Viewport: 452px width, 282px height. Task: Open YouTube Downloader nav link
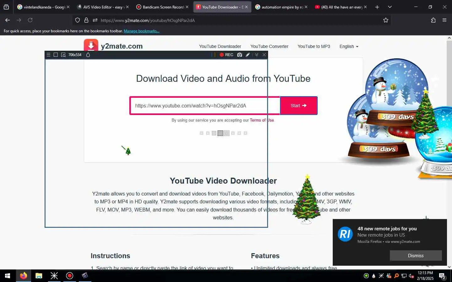tap(220, 46)
